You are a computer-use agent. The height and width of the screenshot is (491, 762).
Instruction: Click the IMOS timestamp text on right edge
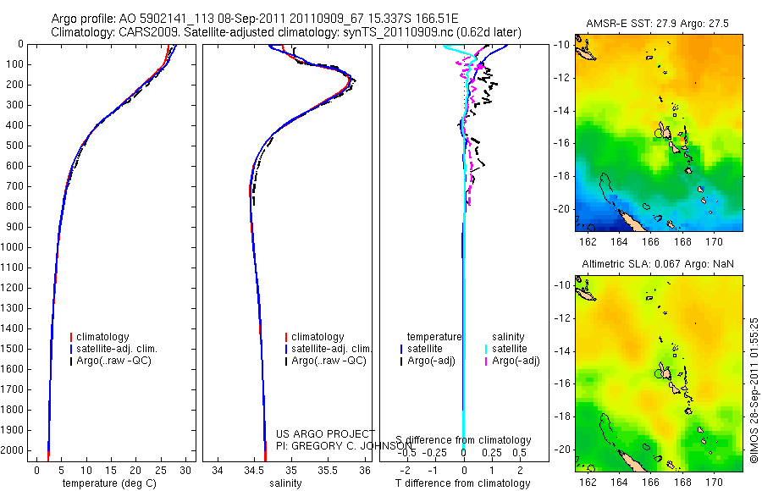(754, 390)
